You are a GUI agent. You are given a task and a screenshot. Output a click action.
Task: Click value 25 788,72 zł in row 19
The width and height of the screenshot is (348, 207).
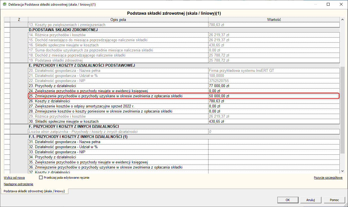coord(274,60)
